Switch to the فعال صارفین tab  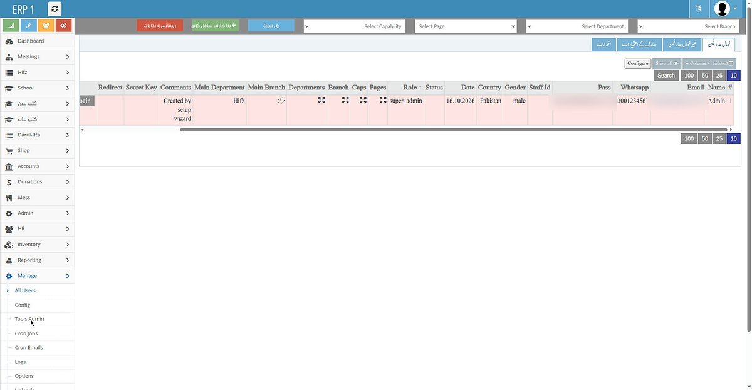click(x=719, y=44)
